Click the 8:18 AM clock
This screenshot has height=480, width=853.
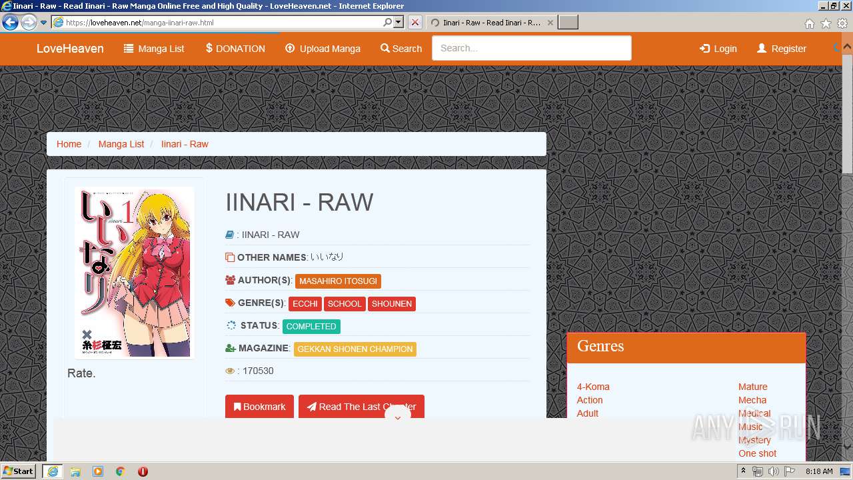point(819,471)
